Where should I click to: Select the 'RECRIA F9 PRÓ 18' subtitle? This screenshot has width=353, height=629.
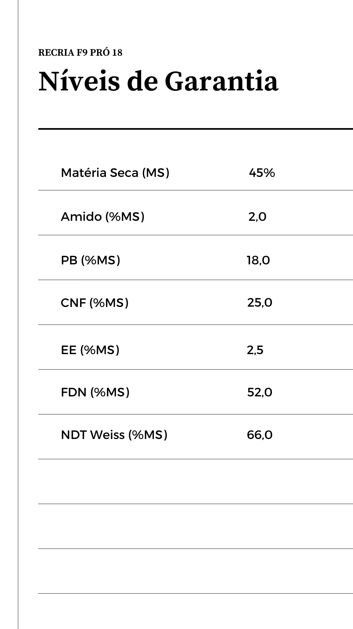click(80, 53)
